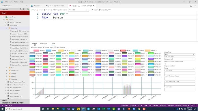The image size is (198, 111).
Task: Switch to the Welcome tab
Action: (x=37, y=6)
